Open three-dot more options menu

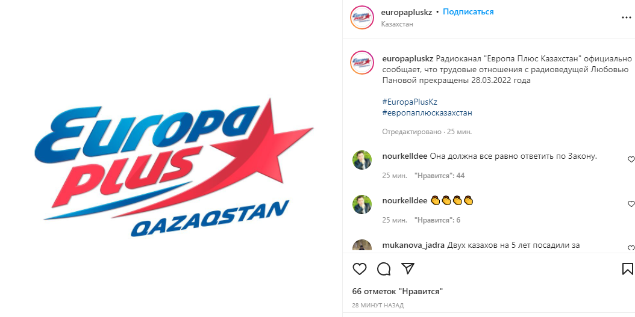click(x=627, y=18)
